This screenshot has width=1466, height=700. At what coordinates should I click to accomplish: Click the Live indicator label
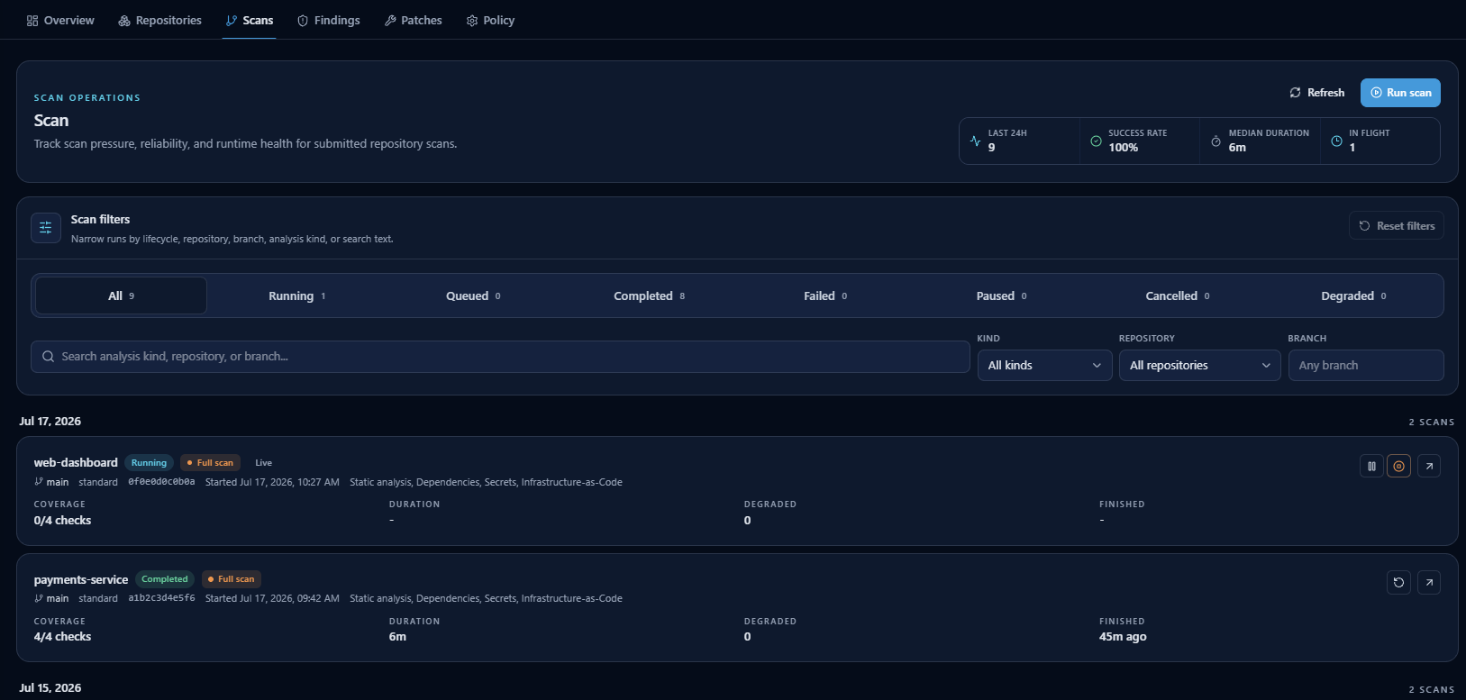(x=263, y=463)
